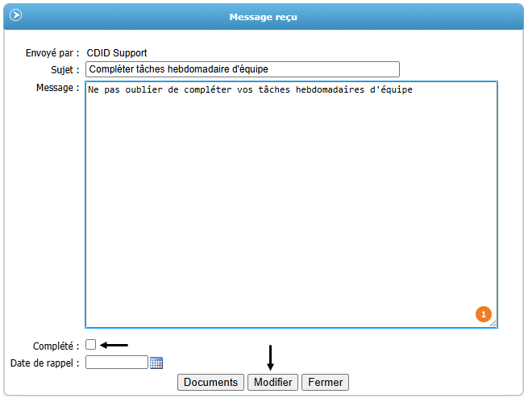Click the Documents button
The height and width of the screenshot is (398, 524).
point(211,382)
